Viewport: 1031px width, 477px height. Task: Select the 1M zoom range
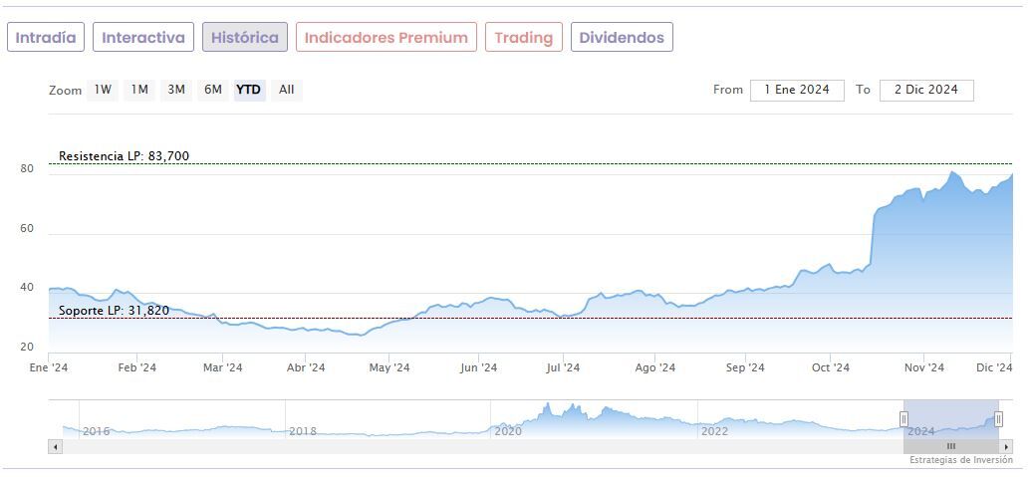click(139, 90)
